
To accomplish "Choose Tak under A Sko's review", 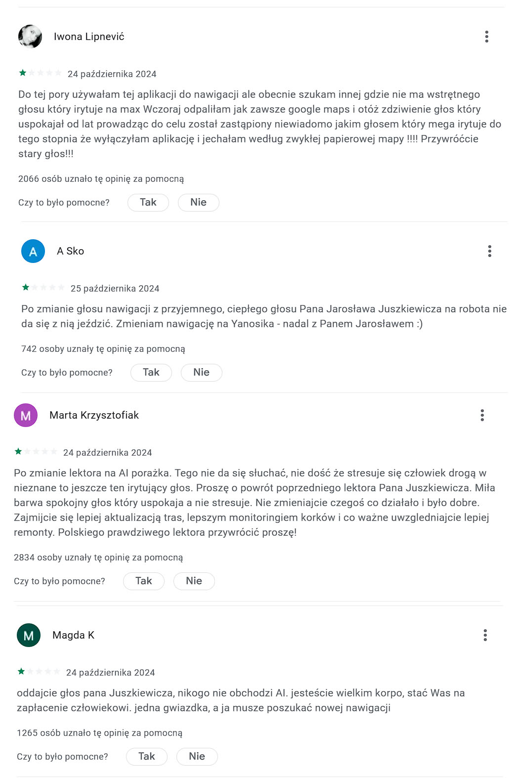I will click(x=151, y=372).
